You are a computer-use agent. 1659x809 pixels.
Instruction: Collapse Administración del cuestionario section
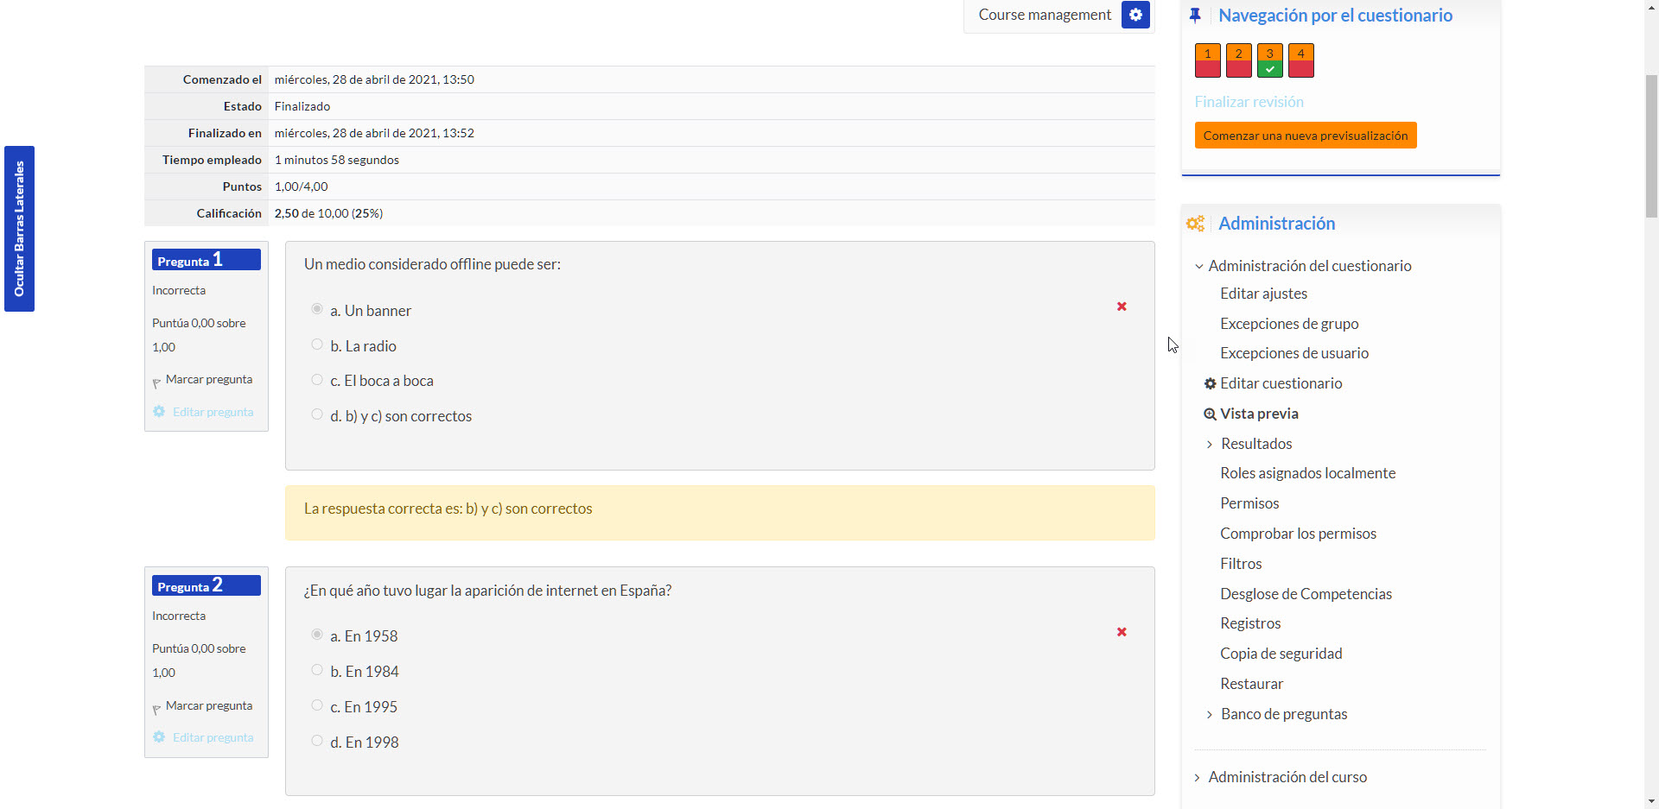(1198, 266)
